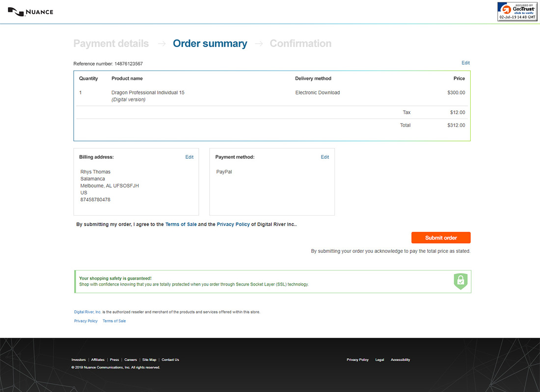Image resolution: width=540 pixels, height=392 pixels.
Task: Select the Order summary step heading
Action: pos(210,43)
